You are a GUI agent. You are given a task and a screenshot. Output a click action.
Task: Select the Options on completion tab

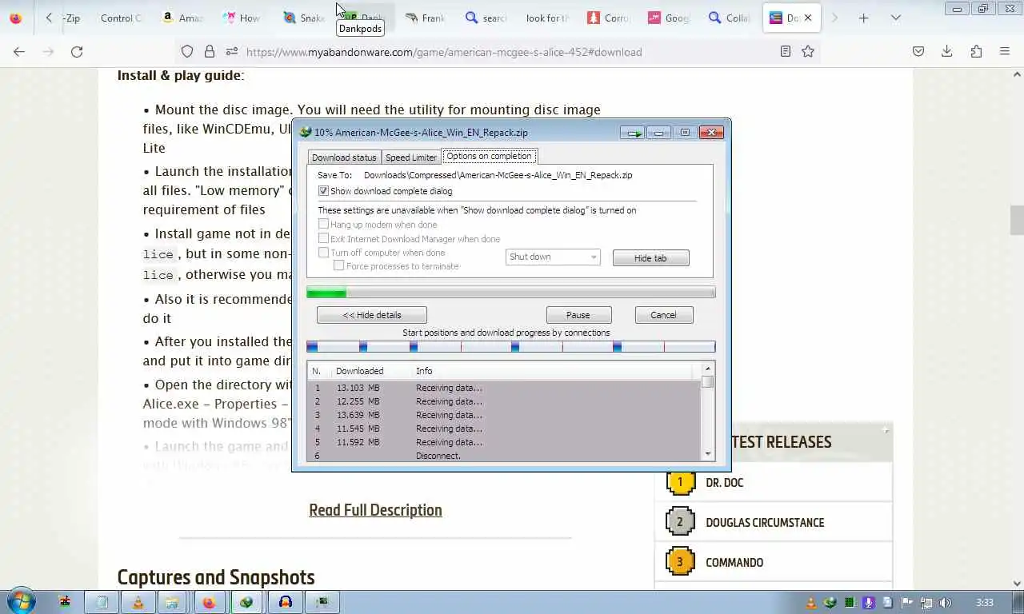point(489,156)
